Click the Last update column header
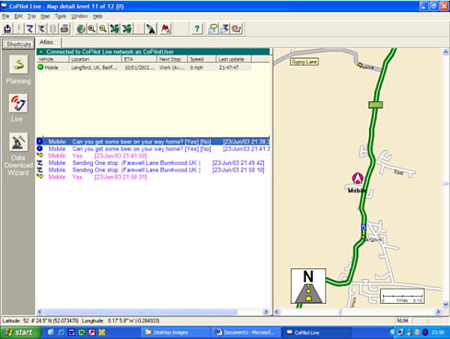This screenshot has height=339, width=450. click(x=234, y=59)
